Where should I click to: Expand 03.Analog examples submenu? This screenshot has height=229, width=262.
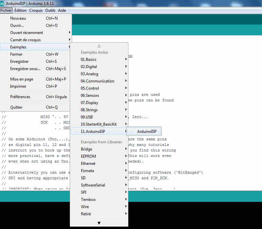(x=99, y=74)
